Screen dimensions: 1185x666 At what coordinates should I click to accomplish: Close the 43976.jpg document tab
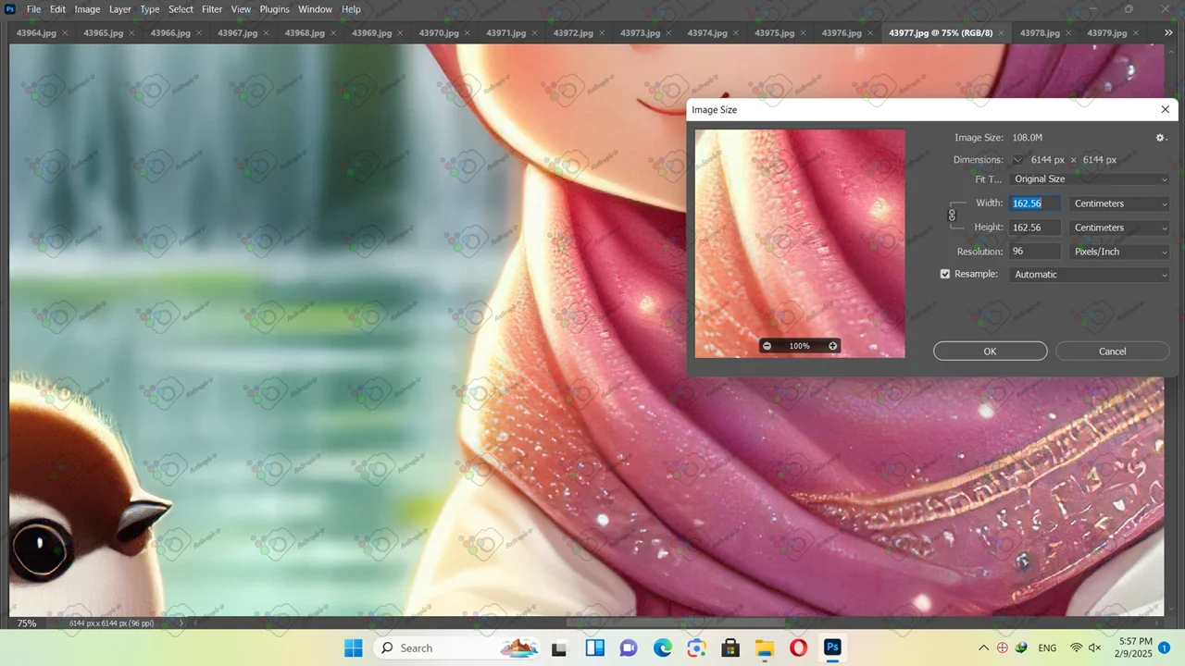tap(871, 33)
